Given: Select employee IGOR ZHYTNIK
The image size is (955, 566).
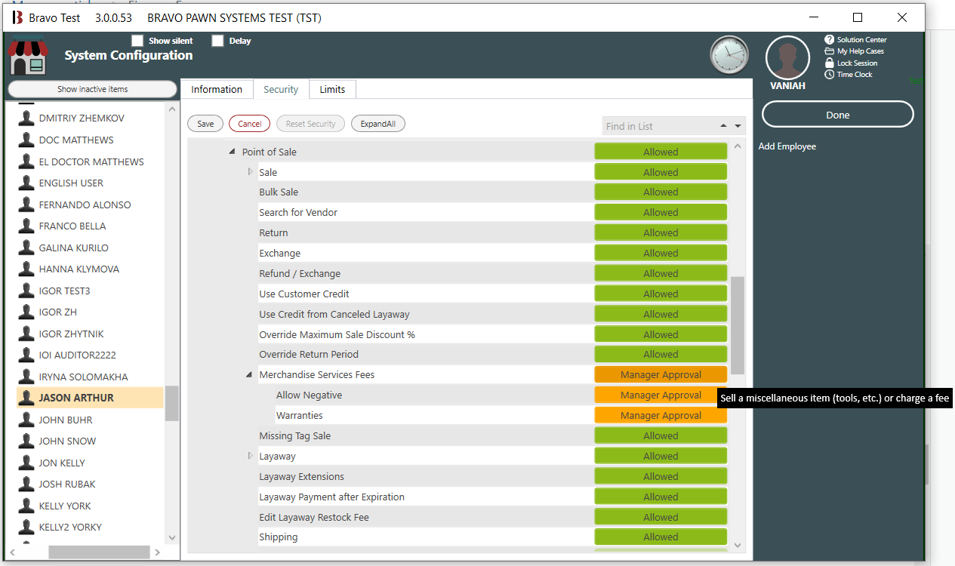Looking at the screenshot, I should click(71, 334).
